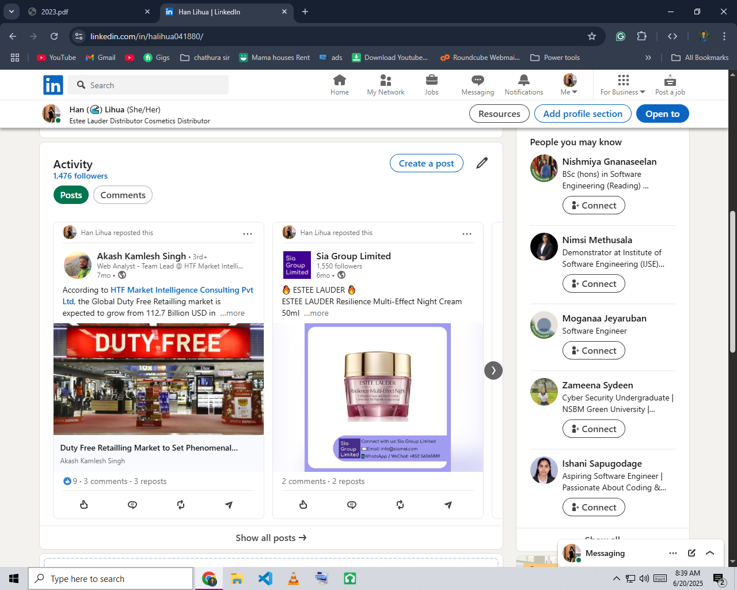Edit Activity section with pencil icon

coord(482,163)
